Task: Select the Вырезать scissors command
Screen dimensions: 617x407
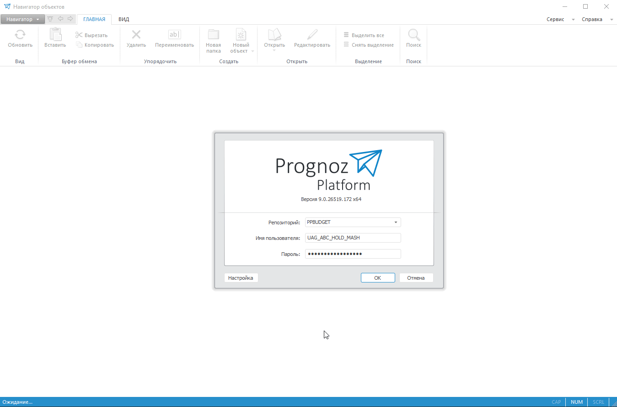Action: [x=91, y=35]
